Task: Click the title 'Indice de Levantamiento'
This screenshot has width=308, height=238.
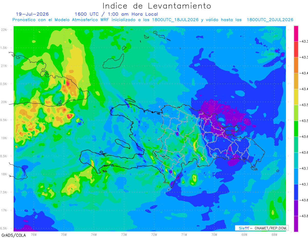Action: [x=157, y=6]
